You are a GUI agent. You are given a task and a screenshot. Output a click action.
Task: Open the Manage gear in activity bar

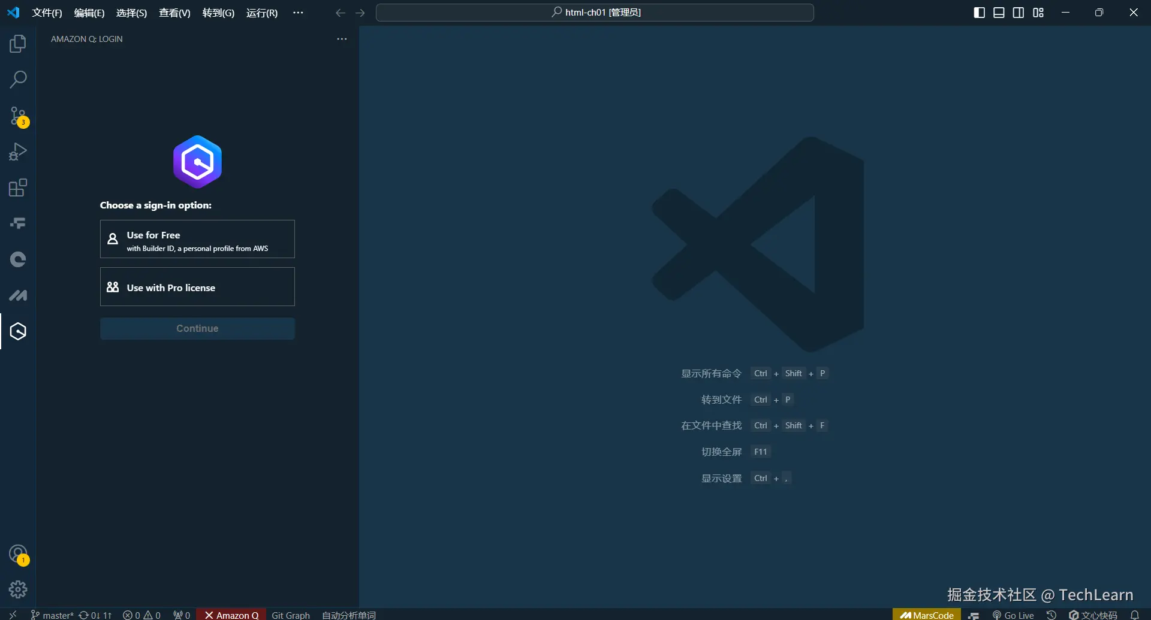[18, 589]
